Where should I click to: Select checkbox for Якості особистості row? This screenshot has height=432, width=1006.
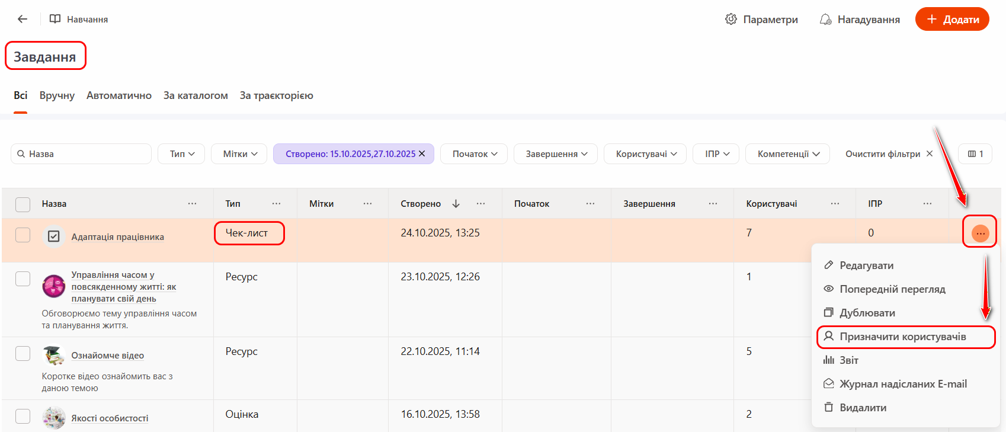coord(23,417)
